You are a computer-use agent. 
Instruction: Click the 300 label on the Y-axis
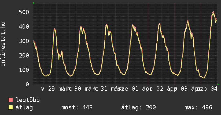tap(24, 41)
